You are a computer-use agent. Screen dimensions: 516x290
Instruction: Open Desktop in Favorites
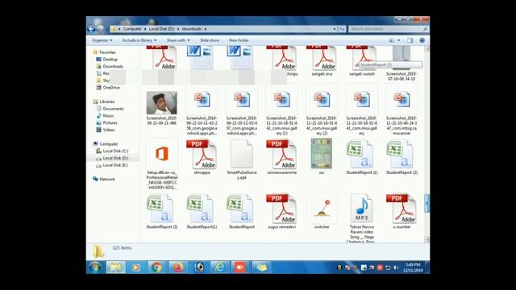110,60
